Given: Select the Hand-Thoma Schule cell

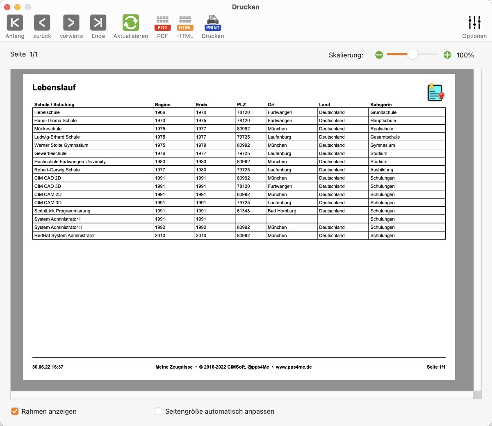Looking at the screenshot, I should pos(93,121).
